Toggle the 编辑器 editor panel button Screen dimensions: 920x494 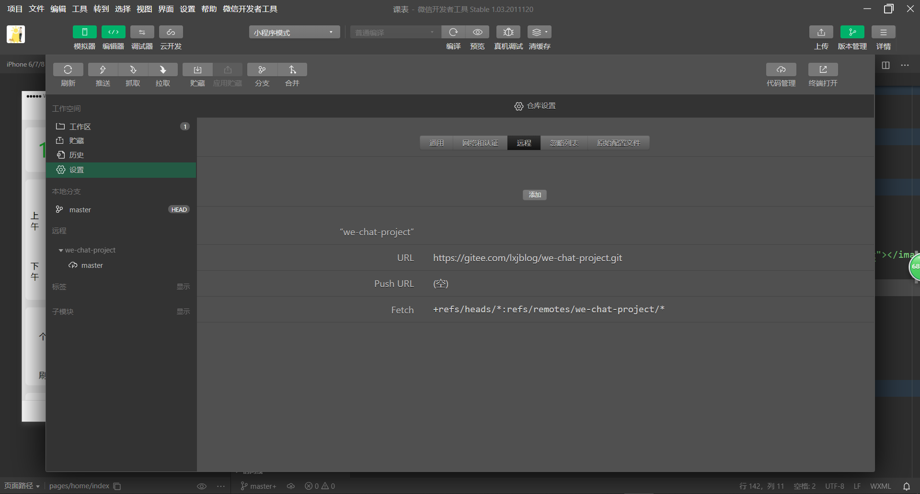(113, 32)
